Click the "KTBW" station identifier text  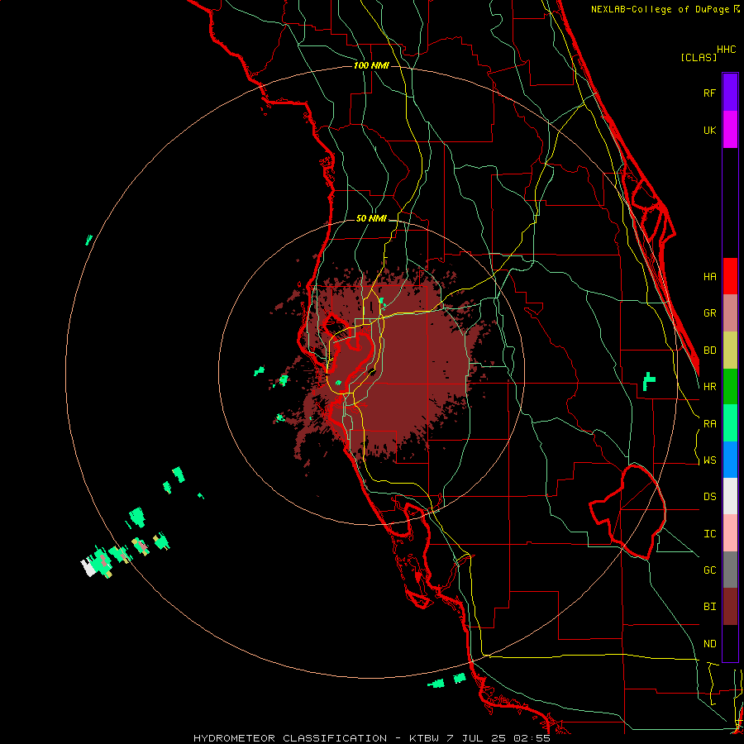click(424, 738)
